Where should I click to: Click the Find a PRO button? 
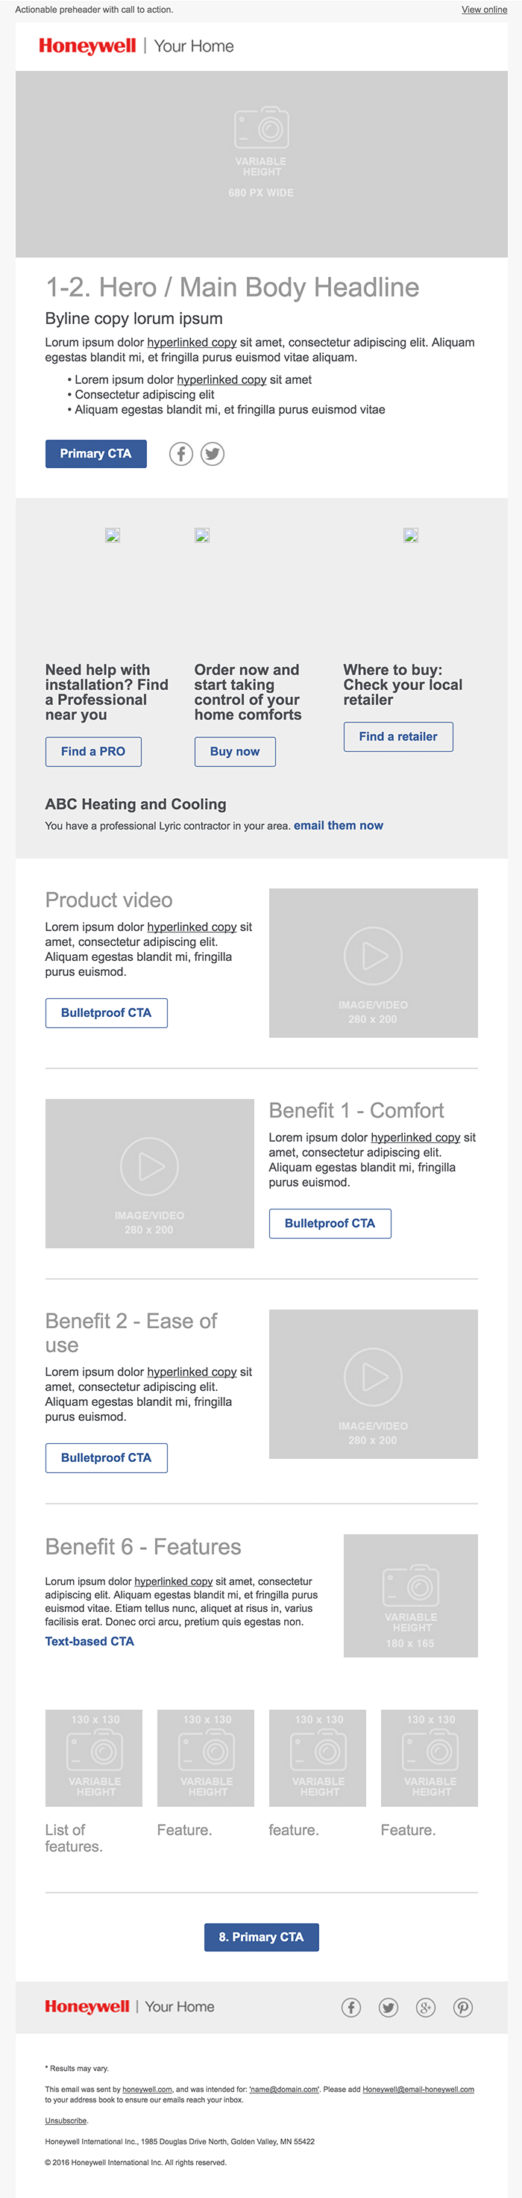(93, 752)
